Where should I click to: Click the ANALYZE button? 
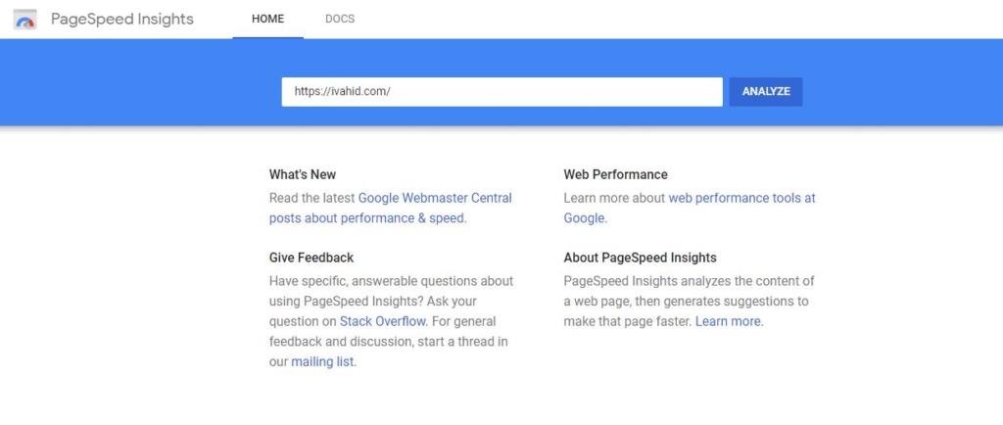[766, 91]
